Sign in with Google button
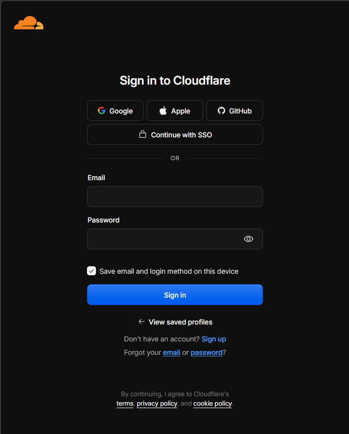The width and height of the screenshot is (349, 434). tap(115, 110)
